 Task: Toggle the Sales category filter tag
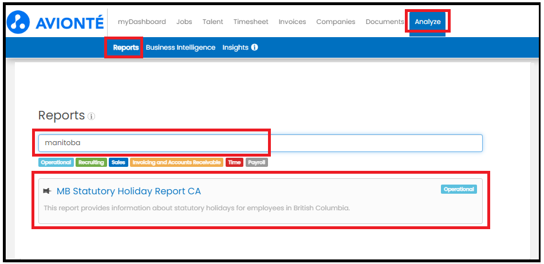pyautogui.click(x=119, y=163)
